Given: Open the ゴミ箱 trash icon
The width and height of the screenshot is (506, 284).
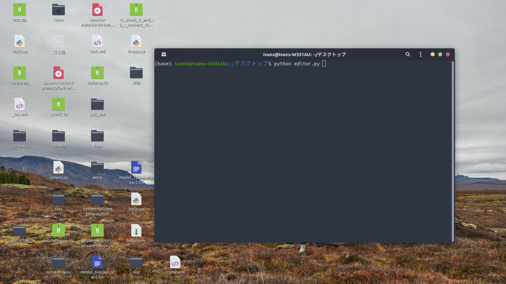Looking at the screenshot, I should click(58, 41).
